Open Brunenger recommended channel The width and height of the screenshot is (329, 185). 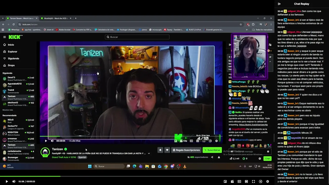(x=18, y=159)
